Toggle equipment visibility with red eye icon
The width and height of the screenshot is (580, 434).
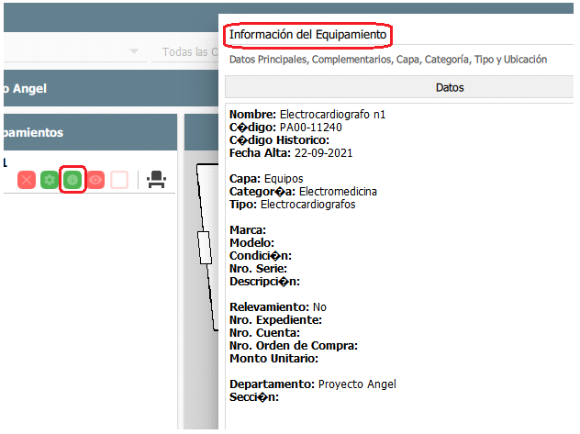click(x=95, y=180)
